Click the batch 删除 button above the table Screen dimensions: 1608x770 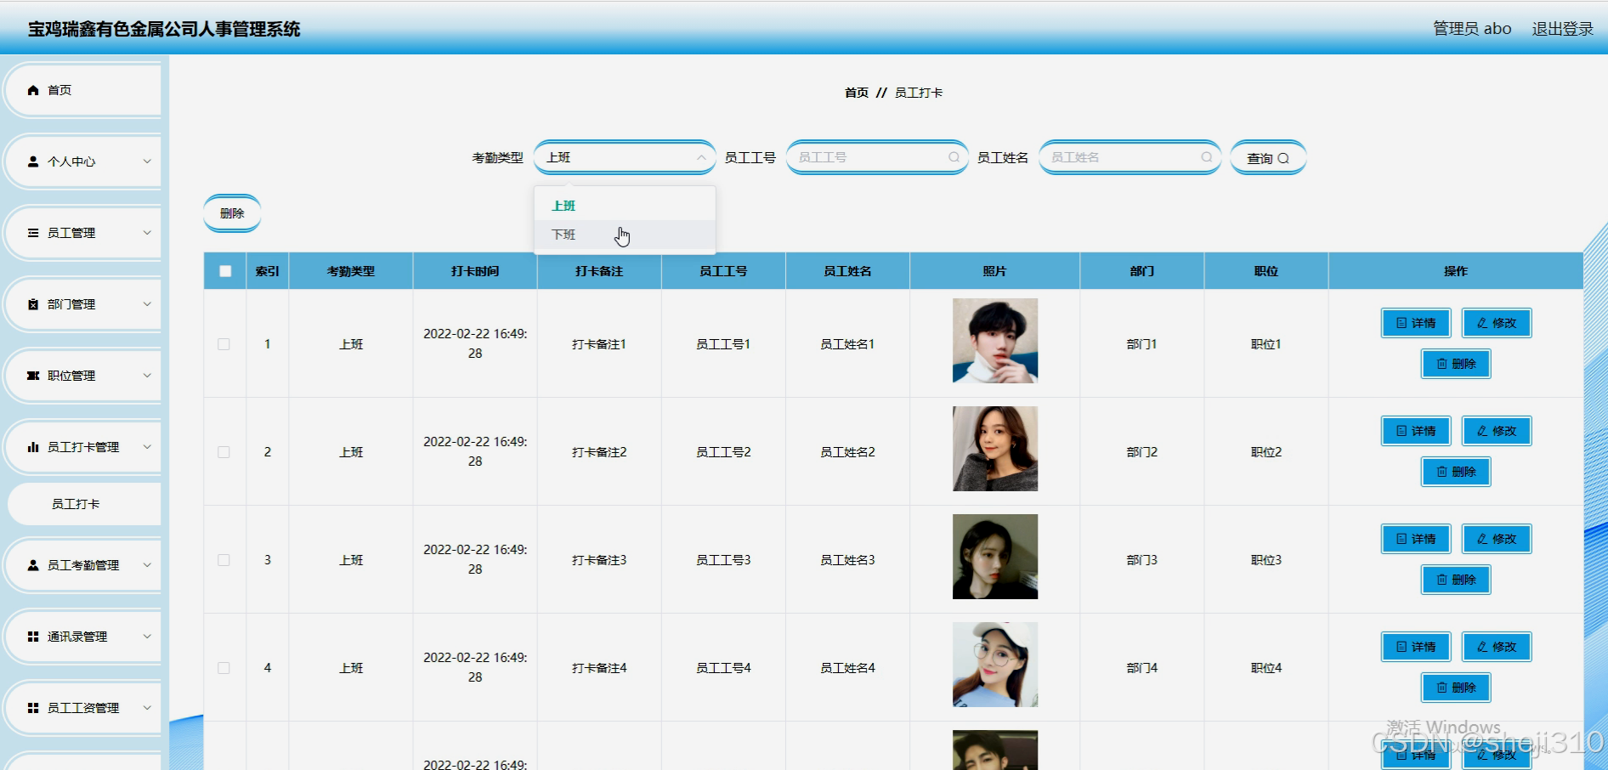click(232, 213)
